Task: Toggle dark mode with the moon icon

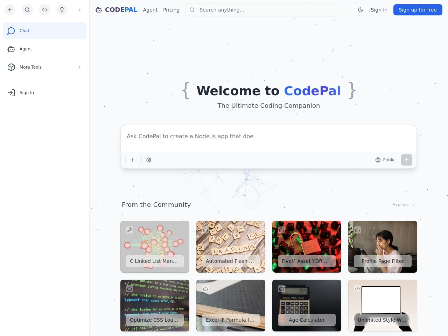Action: [360, 10]
